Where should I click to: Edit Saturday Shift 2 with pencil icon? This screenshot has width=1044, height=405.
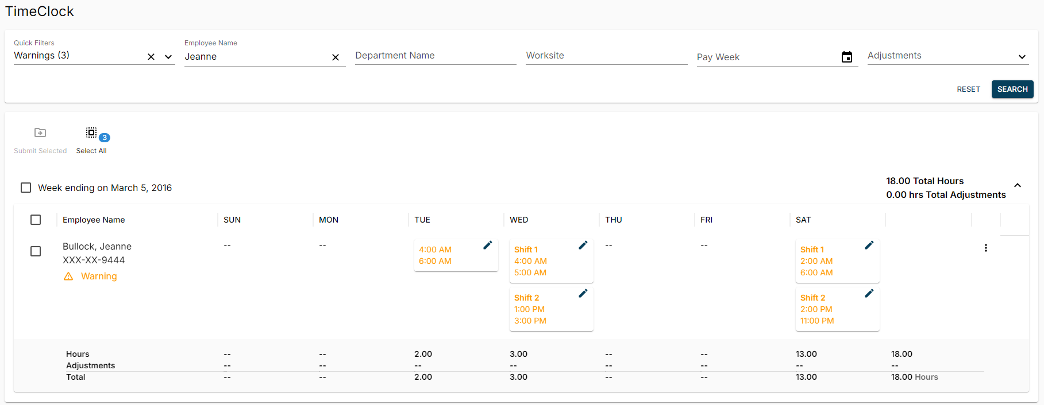(x=869, y=294)
